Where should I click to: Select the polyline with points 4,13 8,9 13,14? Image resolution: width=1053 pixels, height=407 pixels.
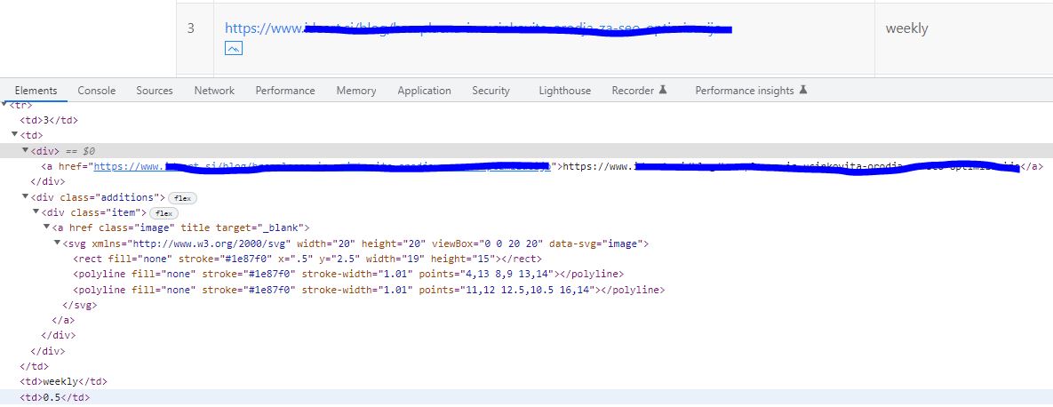pyautogui.click(x=347, y=274)
